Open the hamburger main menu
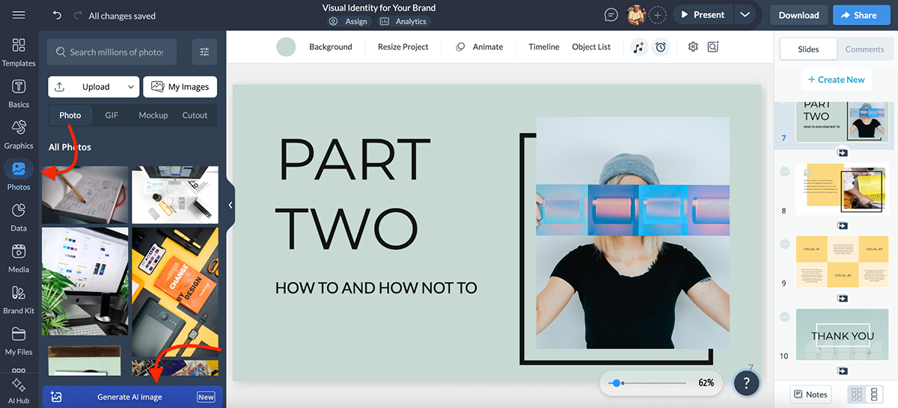This screenshot has width=898, height=408. 19,15
